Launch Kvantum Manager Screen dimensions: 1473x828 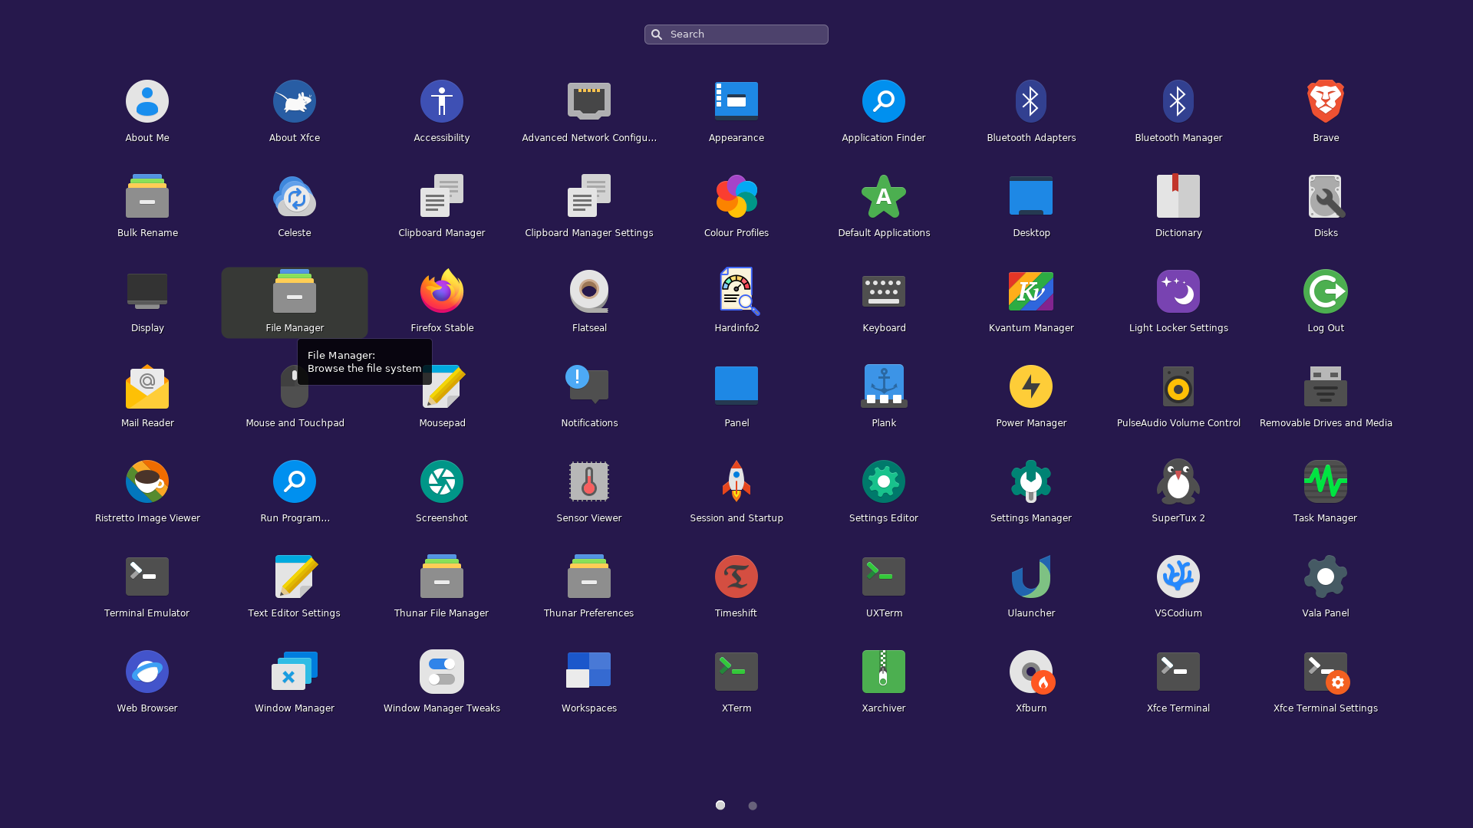1031,302
